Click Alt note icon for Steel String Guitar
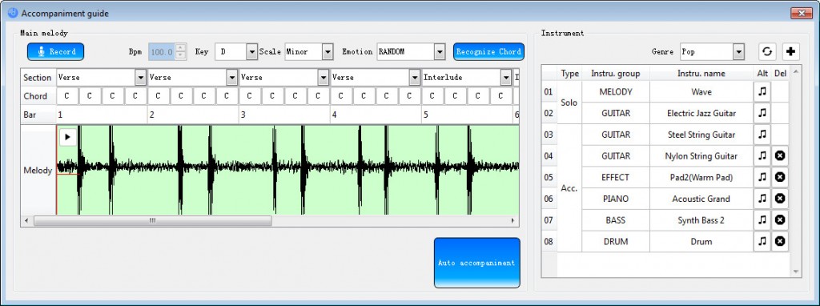 pyautogui.click(x=762, y=135)
